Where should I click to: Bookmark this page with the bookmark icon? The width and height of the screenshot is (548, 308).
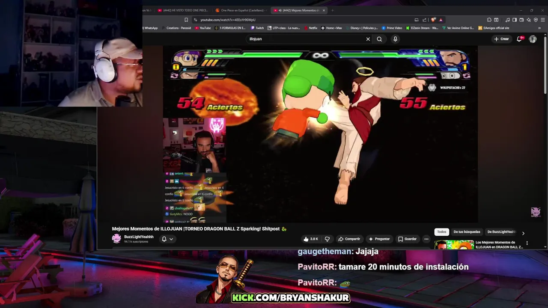(186, 20)
